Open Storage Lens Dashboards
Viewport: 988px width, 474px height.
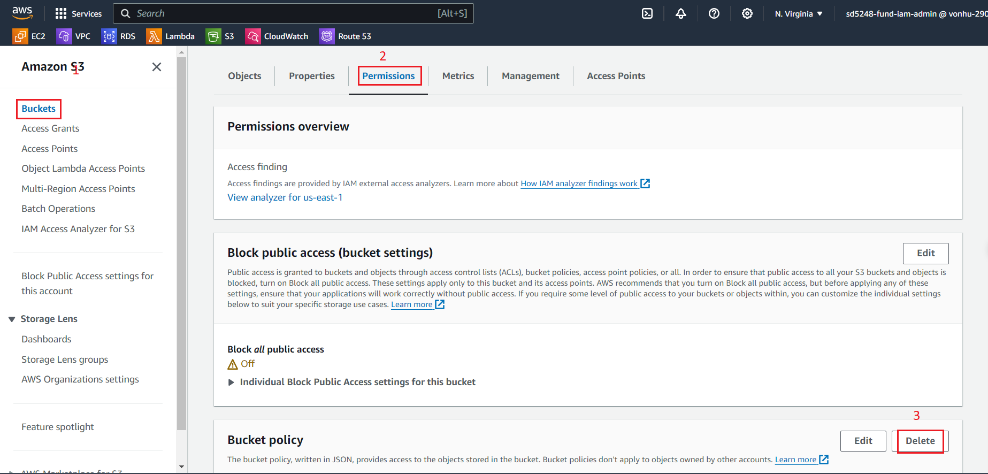point(47,339)
